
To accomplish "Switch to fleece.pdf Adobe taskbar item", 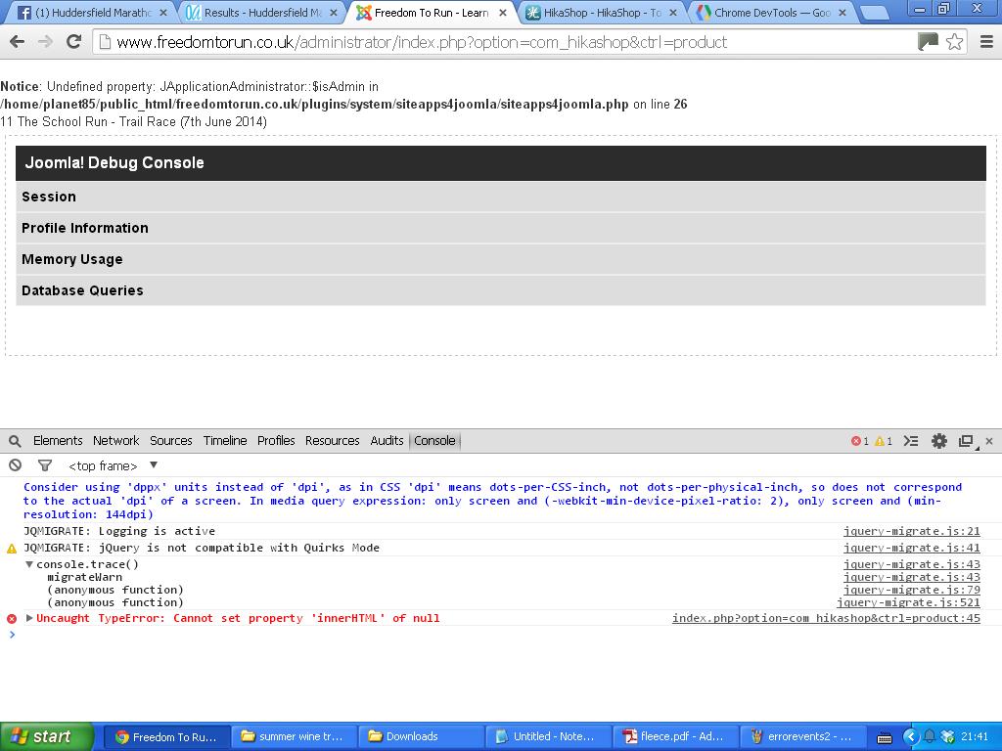I will tap(675, 737).
